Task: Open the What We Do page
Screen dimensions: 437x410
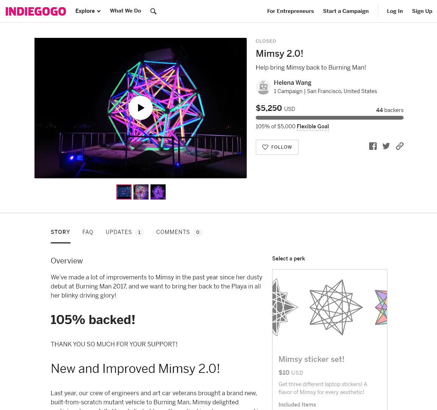Action: coord(125,11)
